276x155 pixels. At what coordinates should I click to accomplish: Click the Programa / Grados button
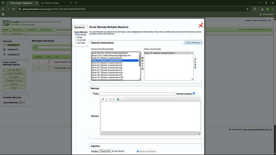(x=14, y=81)
